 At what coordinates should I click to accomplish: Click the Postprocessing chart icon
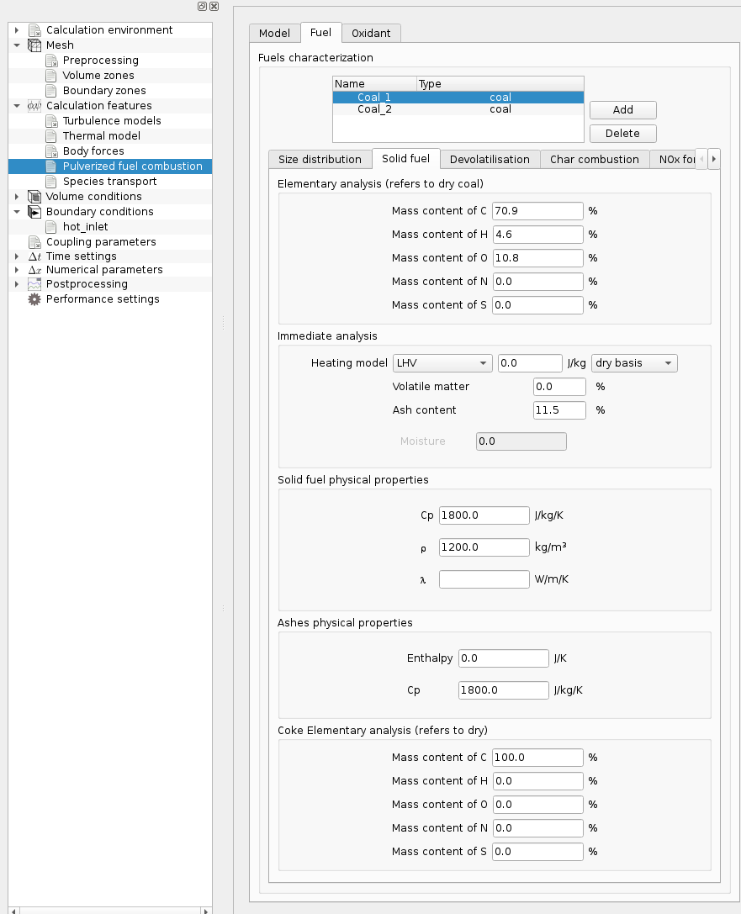pyautogui.click(x=34, y=284)
